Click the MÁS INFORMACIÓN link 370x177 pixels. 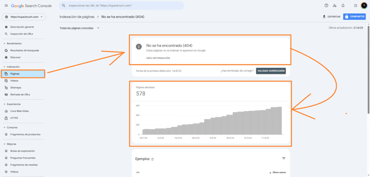click(x=158, y=58)
